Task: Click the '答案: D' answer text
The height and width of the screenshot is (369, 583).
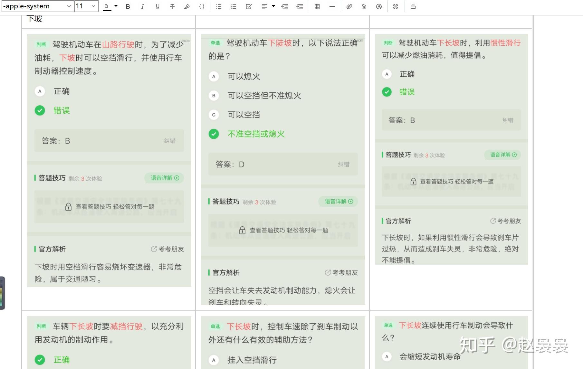Action: pyautogui.click(x=230, y=165)
